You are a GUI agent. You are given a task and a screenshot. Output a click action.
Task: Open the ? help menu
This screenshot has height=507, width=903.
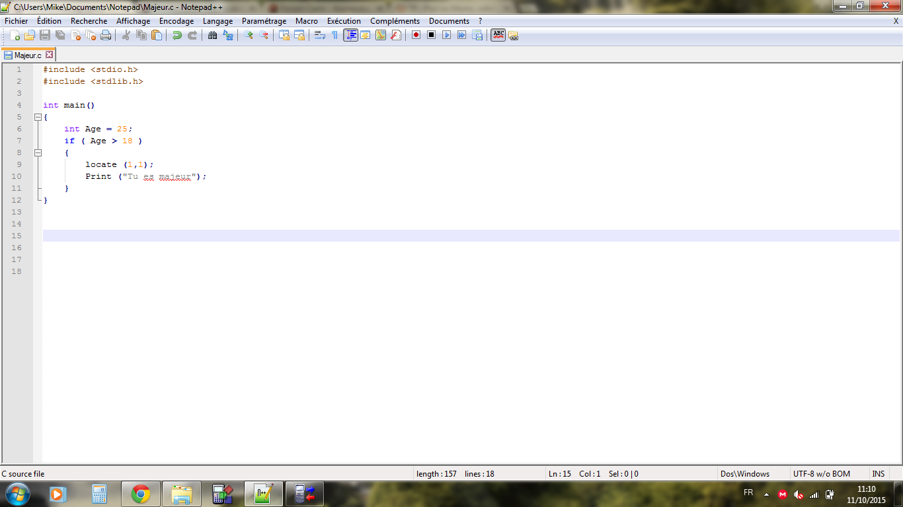click(481, 21)
